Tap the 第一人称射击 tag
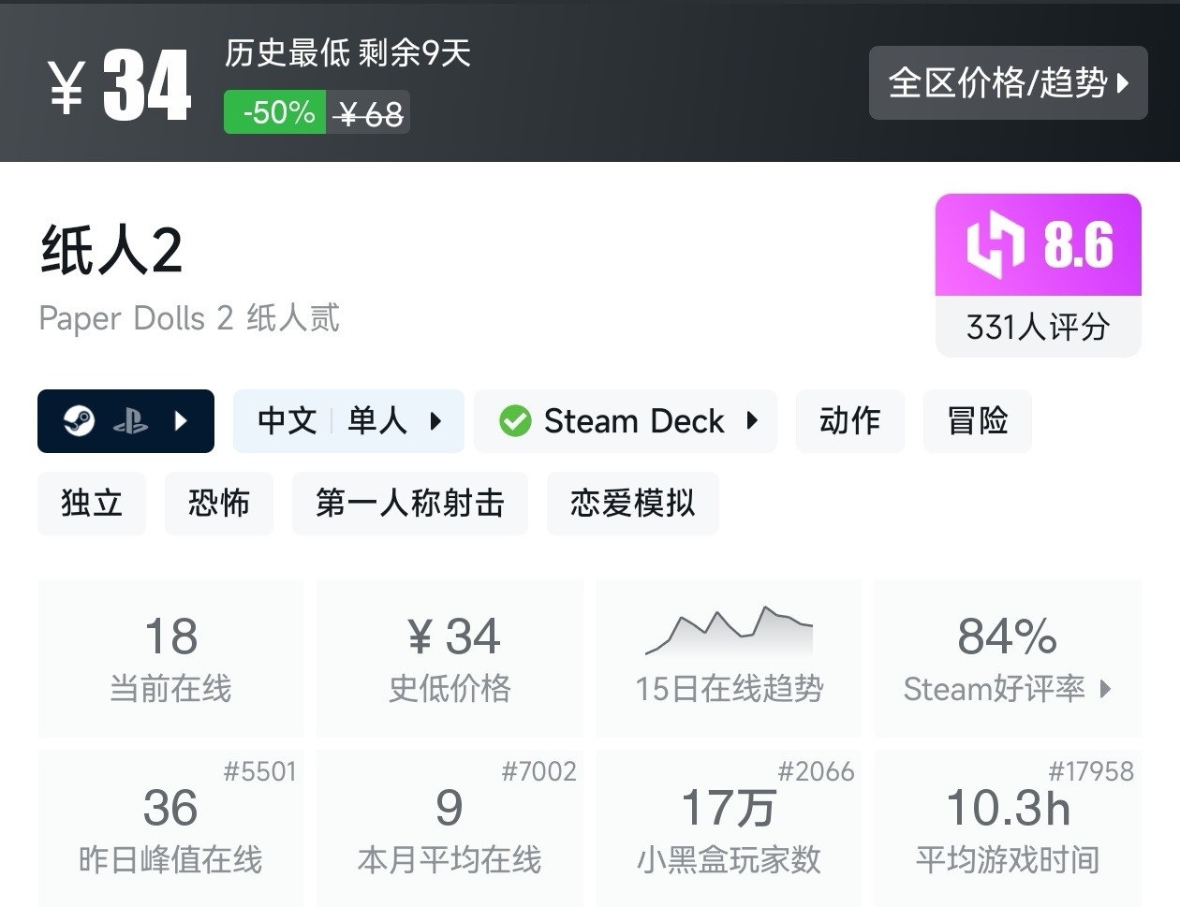 (x=409, y=504)
